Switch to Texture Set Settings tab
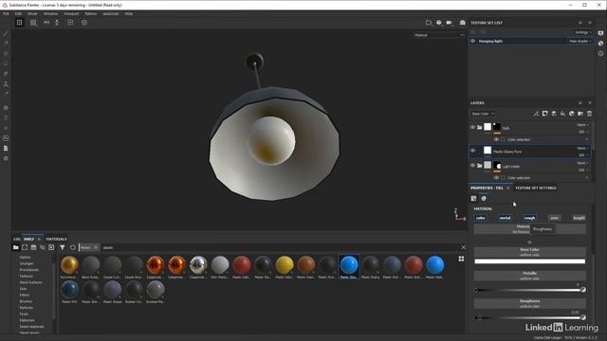Image resolution: width=607 pixels, height=341 pixels. click(535, 188)
